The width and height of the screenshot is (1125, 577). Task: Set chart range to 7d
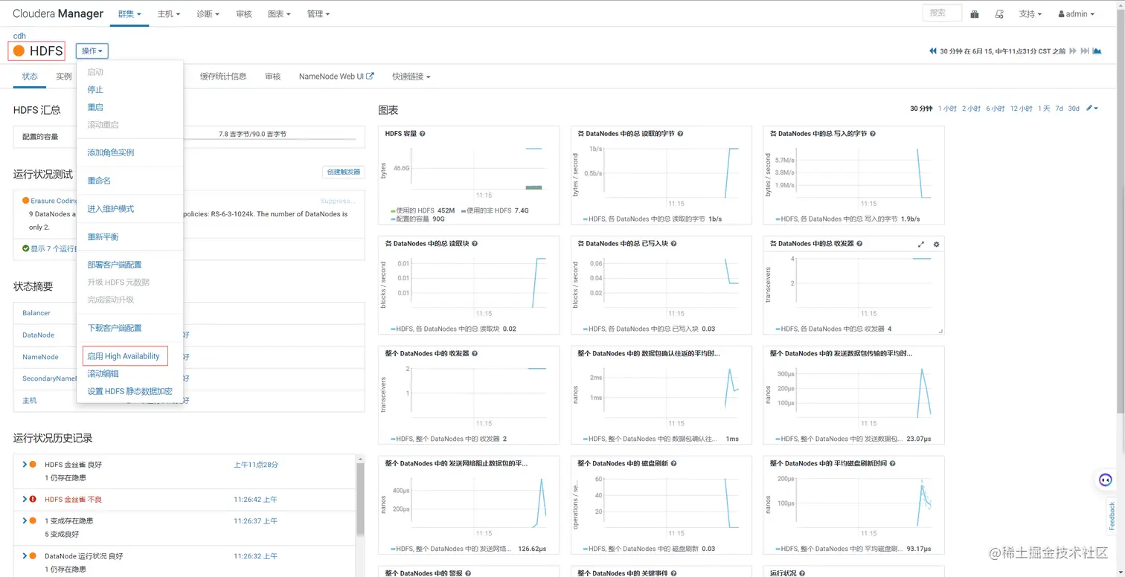click(1059, 109)
